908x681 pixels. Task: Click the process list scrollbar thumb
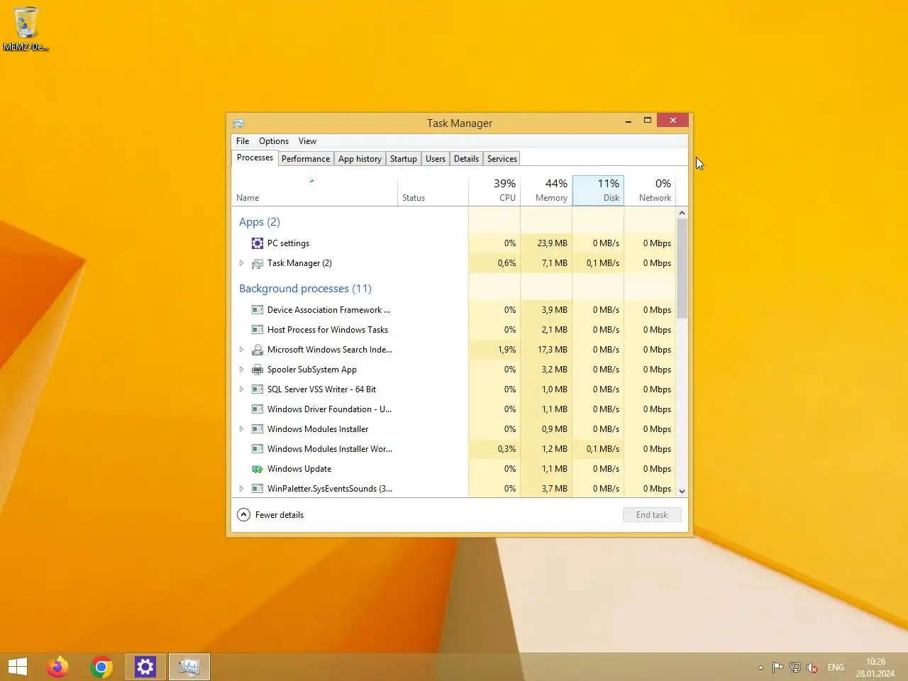(x=682, y=268)
